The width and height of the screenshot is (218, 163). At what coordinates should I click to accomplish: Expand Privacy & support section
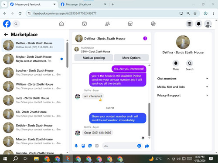tap(183, 95)
